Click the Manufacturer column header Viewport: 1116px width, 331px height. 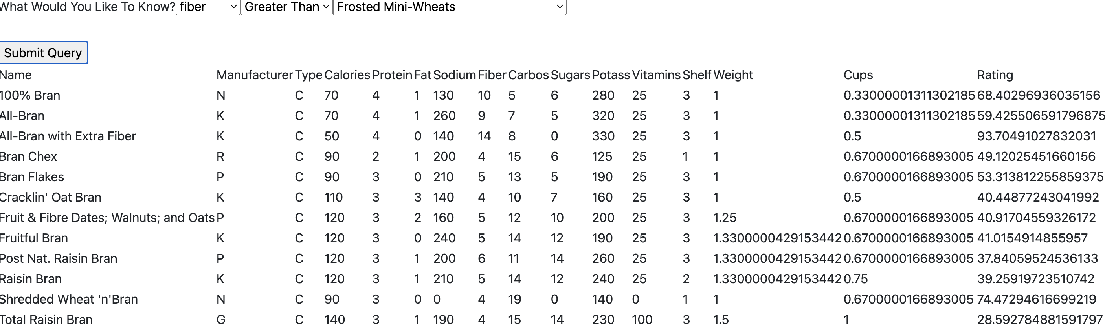coord(254,75)
